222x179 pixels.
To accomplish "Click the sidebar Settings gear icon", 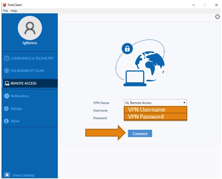I will (x=6, y=109).
